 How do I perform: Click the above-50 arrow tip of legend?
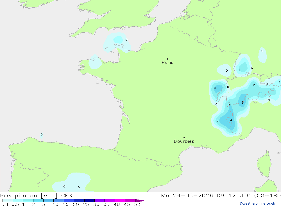(140, 201)
